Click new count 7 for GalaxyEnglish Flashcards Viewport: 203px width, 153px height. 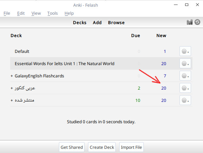pos(165,76)
